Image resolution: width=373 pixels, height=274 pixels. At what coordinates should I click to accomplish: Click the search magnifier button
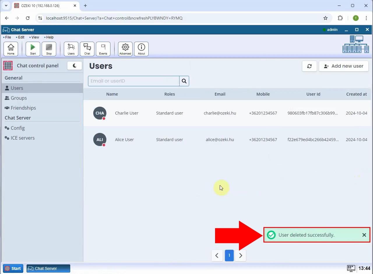(x=184, y=81)
